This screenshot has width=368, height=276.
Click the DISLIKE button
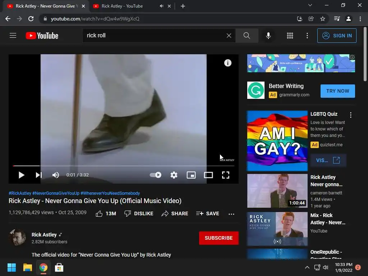click(x=139, y=213)
